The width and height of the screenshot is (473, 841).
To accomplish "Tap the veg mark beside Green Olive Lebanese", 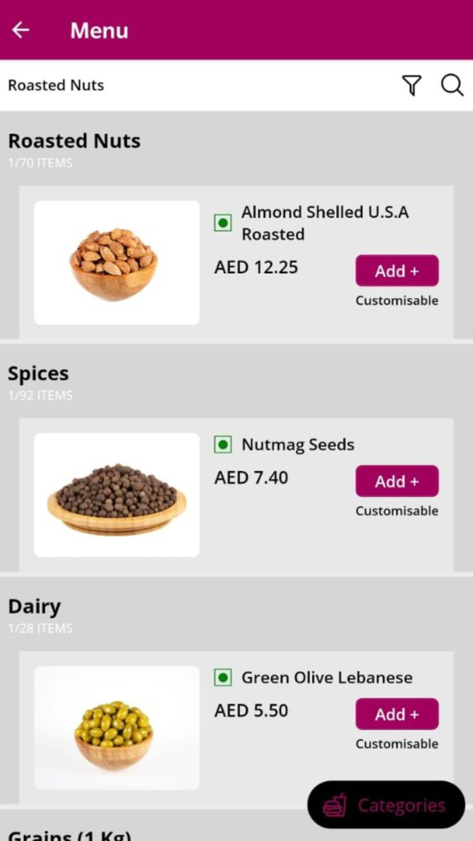I will click(222, 677).
